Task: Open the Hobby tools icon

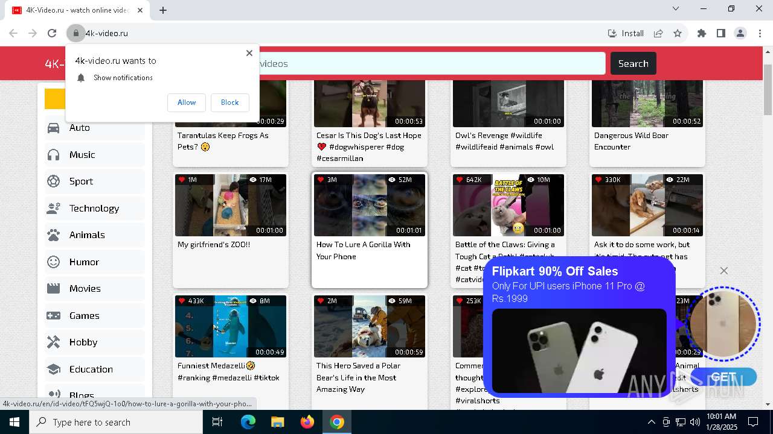Action: [x=54, y=342]
